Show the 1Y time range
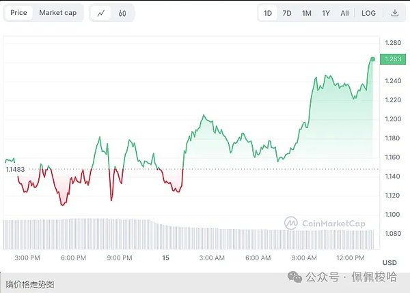This screenshot has height=293, width=410. (326, 13)
